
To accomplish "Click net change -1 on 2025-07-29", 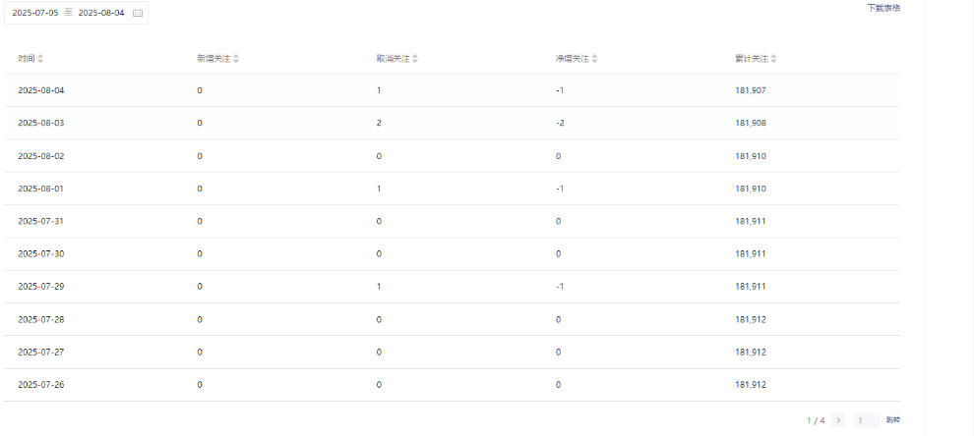I will (x=560, y=287).
